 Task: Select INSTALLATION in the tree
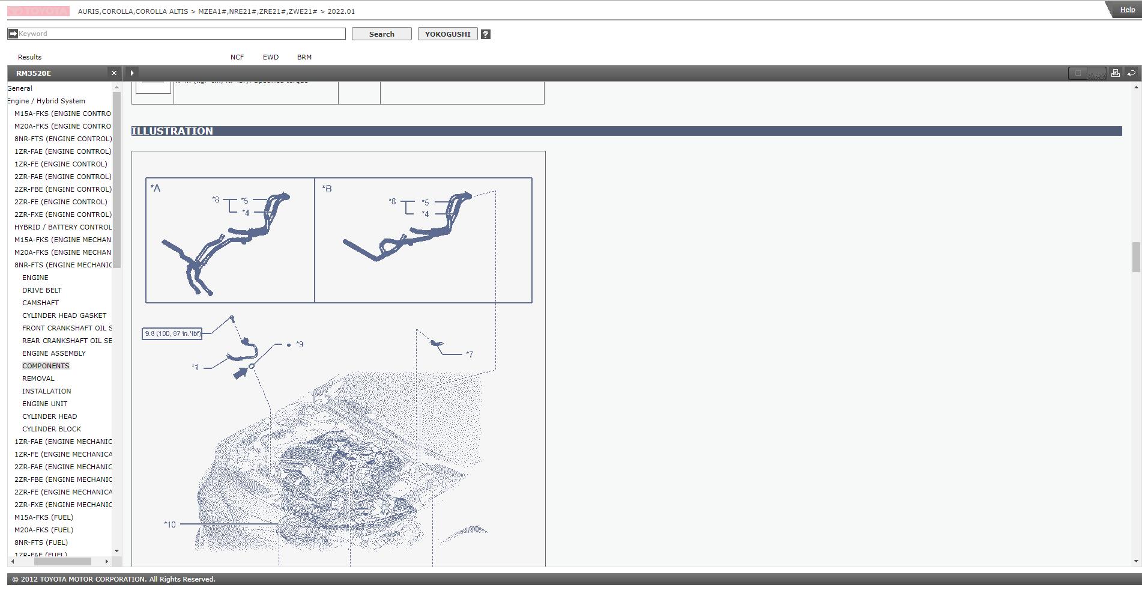coord(47,391)
